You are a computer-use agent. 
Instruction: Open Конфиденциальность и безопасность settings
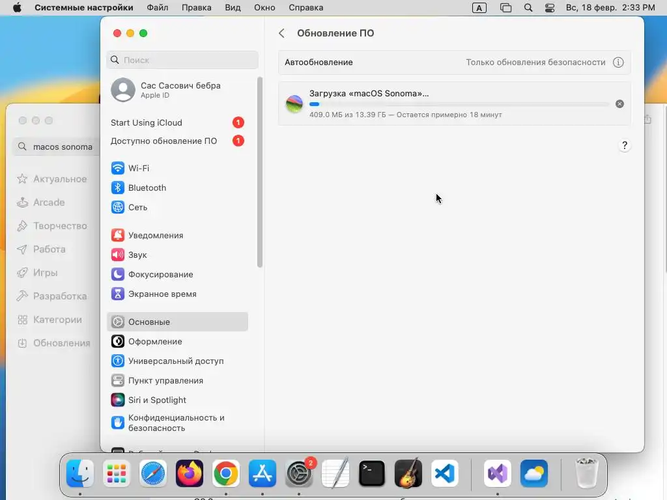[177, 423]
